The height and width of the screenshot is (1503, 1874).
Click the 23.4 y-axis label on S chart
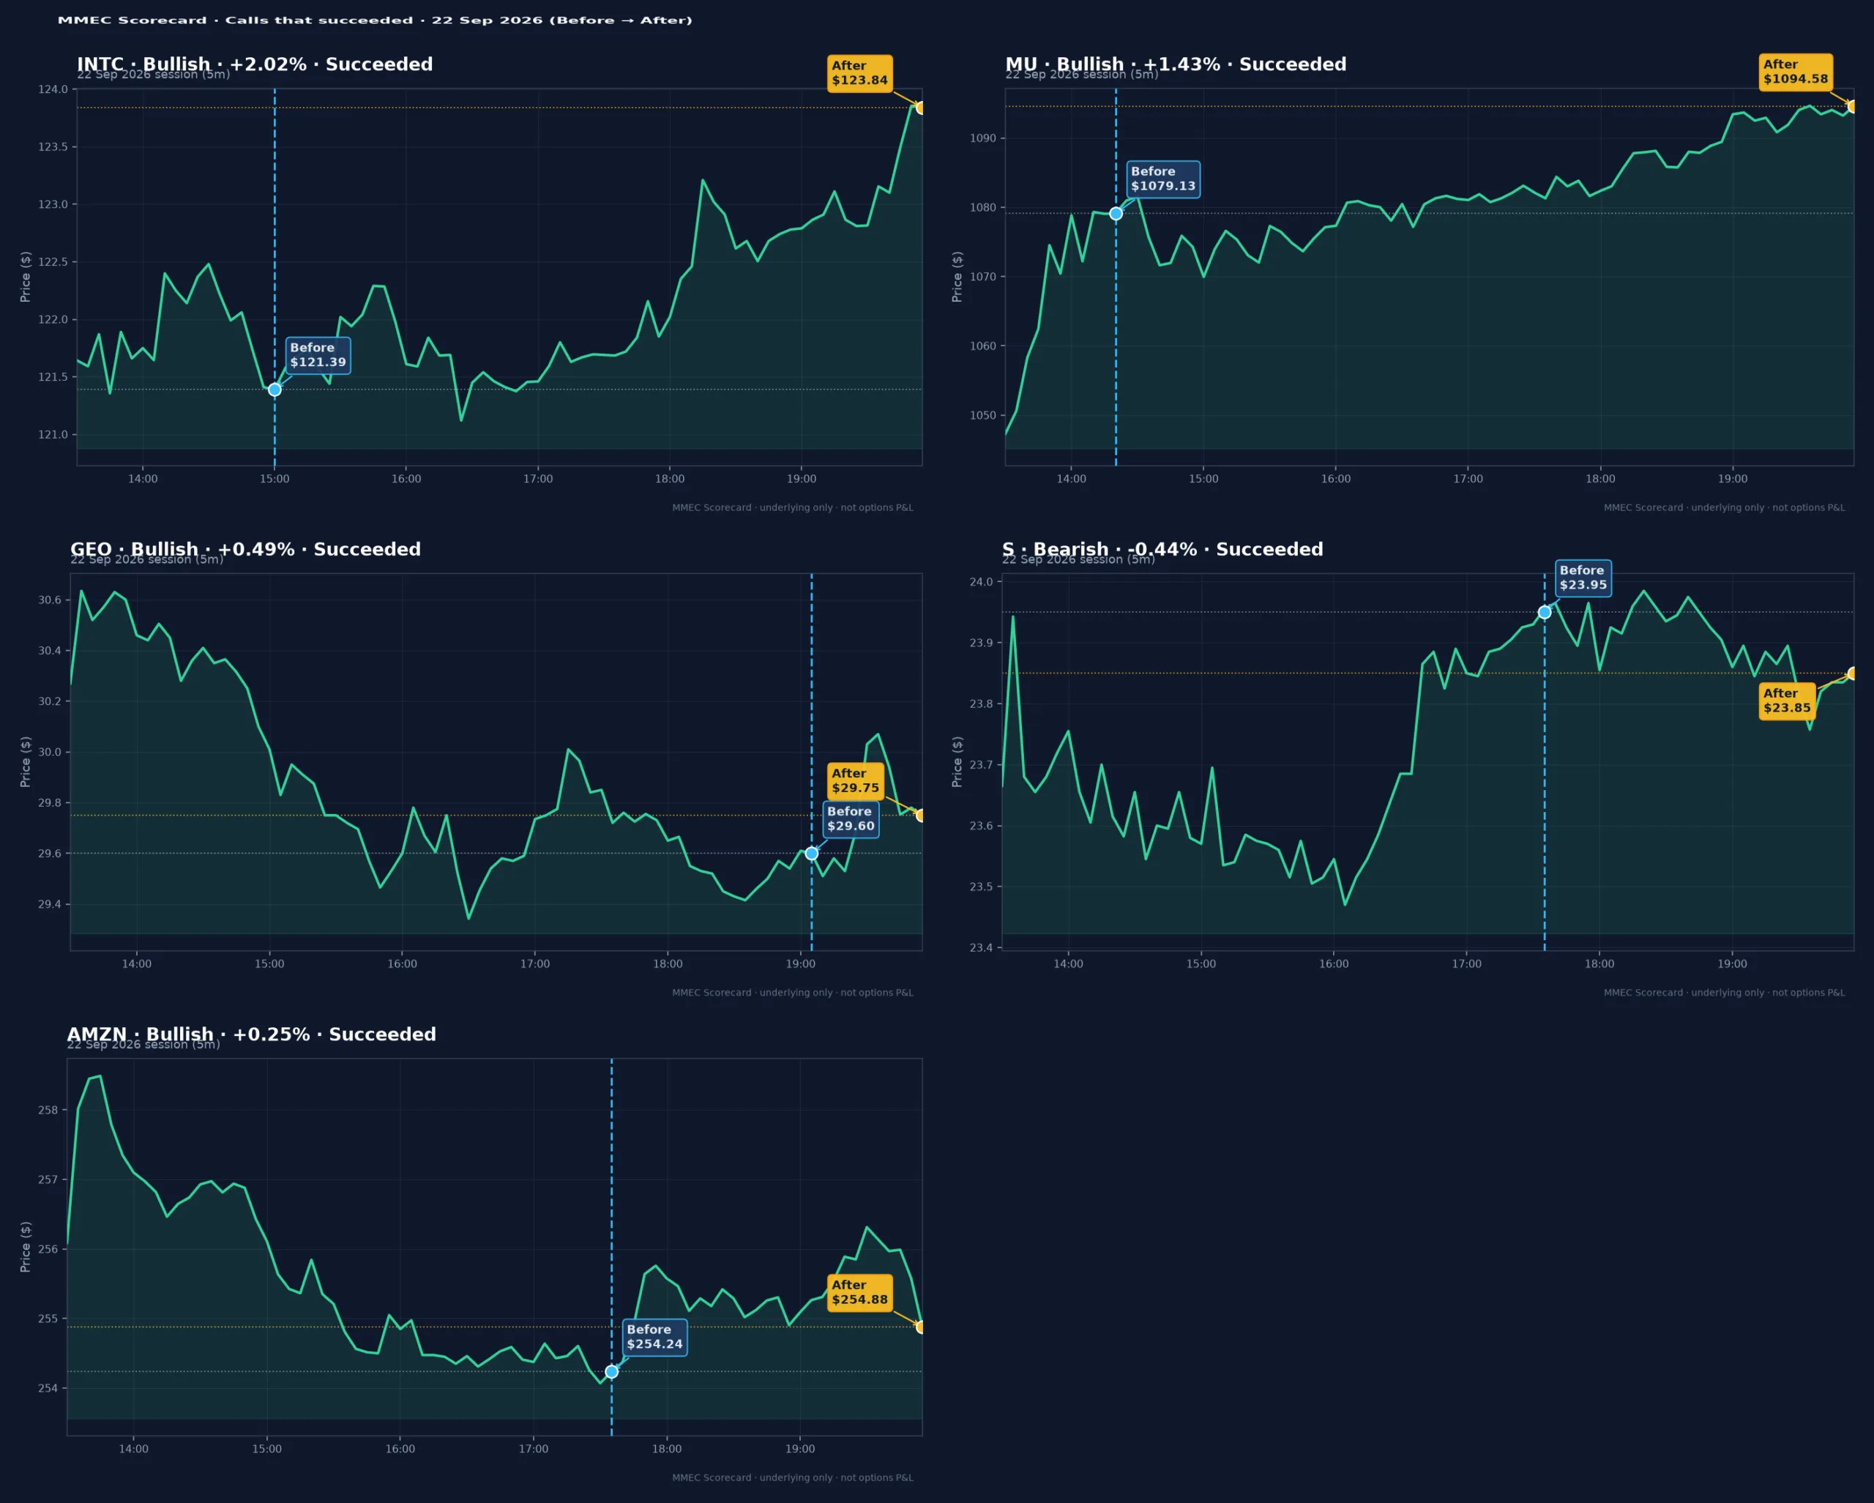pyautogui.click(x=982, y=947)
